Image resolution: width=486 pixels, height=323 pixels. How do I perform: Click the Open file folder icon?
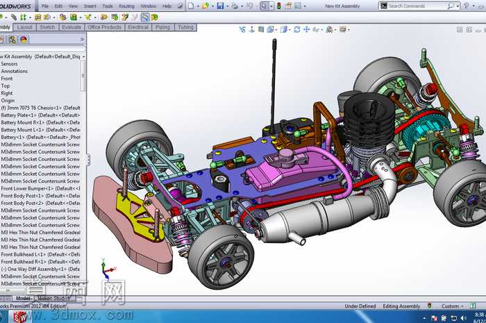tap(206, 6)
